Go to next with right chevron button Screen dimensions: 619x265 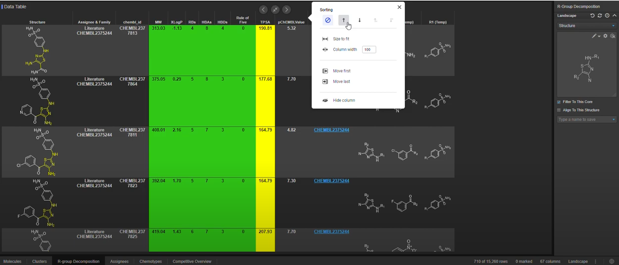287,9
